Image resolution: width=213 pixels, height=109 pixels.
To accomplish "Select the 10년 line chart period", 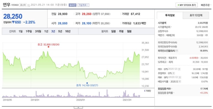I will (x=68, y=31).
